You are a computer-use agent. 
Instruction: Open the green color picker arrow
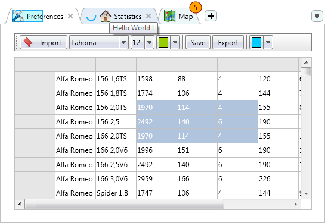175,42
